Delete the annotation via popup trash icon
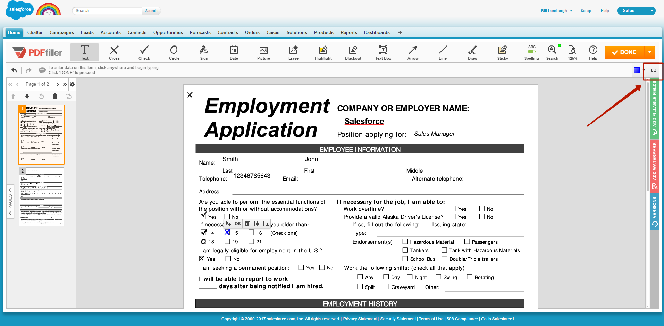This screenshot has height=326, width=664. coord(247,224)
